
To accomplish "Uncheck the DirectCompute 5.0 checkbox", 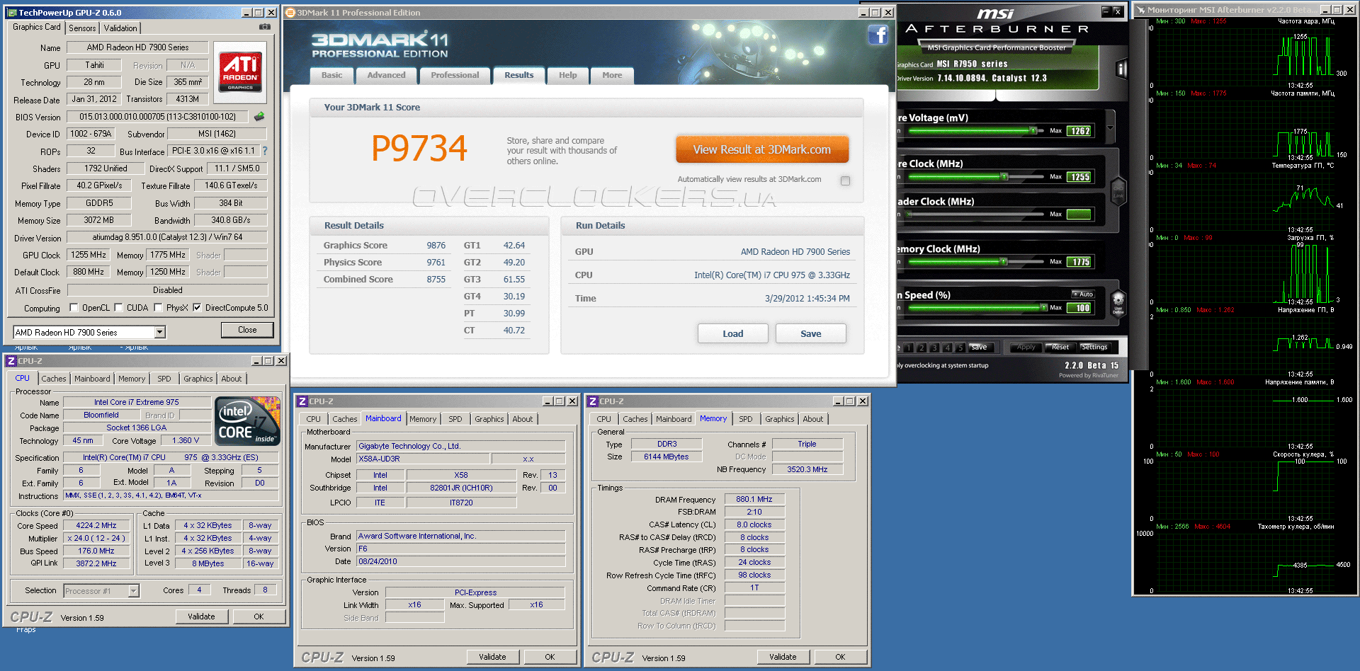I will (x=197, y=308).
